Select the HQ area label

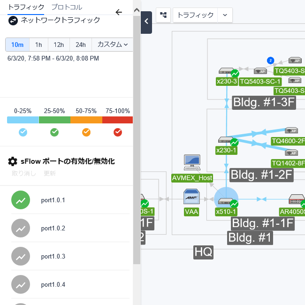point(203,252)
